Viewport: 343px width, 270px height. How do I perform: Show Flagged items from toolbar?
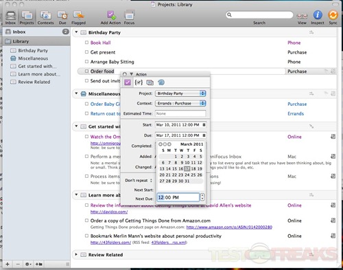pyautogui.click(x=78, y=17)
